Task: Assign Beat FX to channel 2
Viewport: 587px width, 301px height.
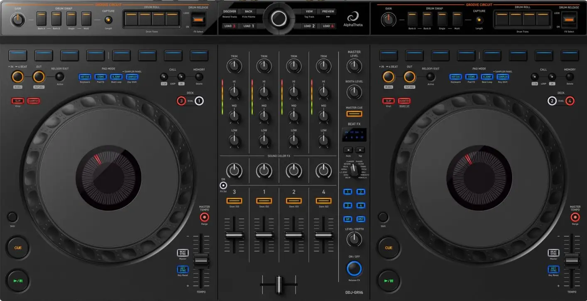Action: [x=361, y=192]
